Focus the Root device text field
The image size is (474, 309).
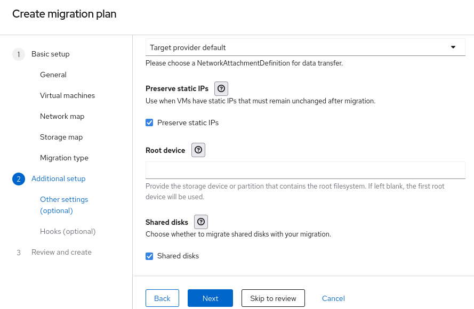pyautogui.click(x=305, y=170)
